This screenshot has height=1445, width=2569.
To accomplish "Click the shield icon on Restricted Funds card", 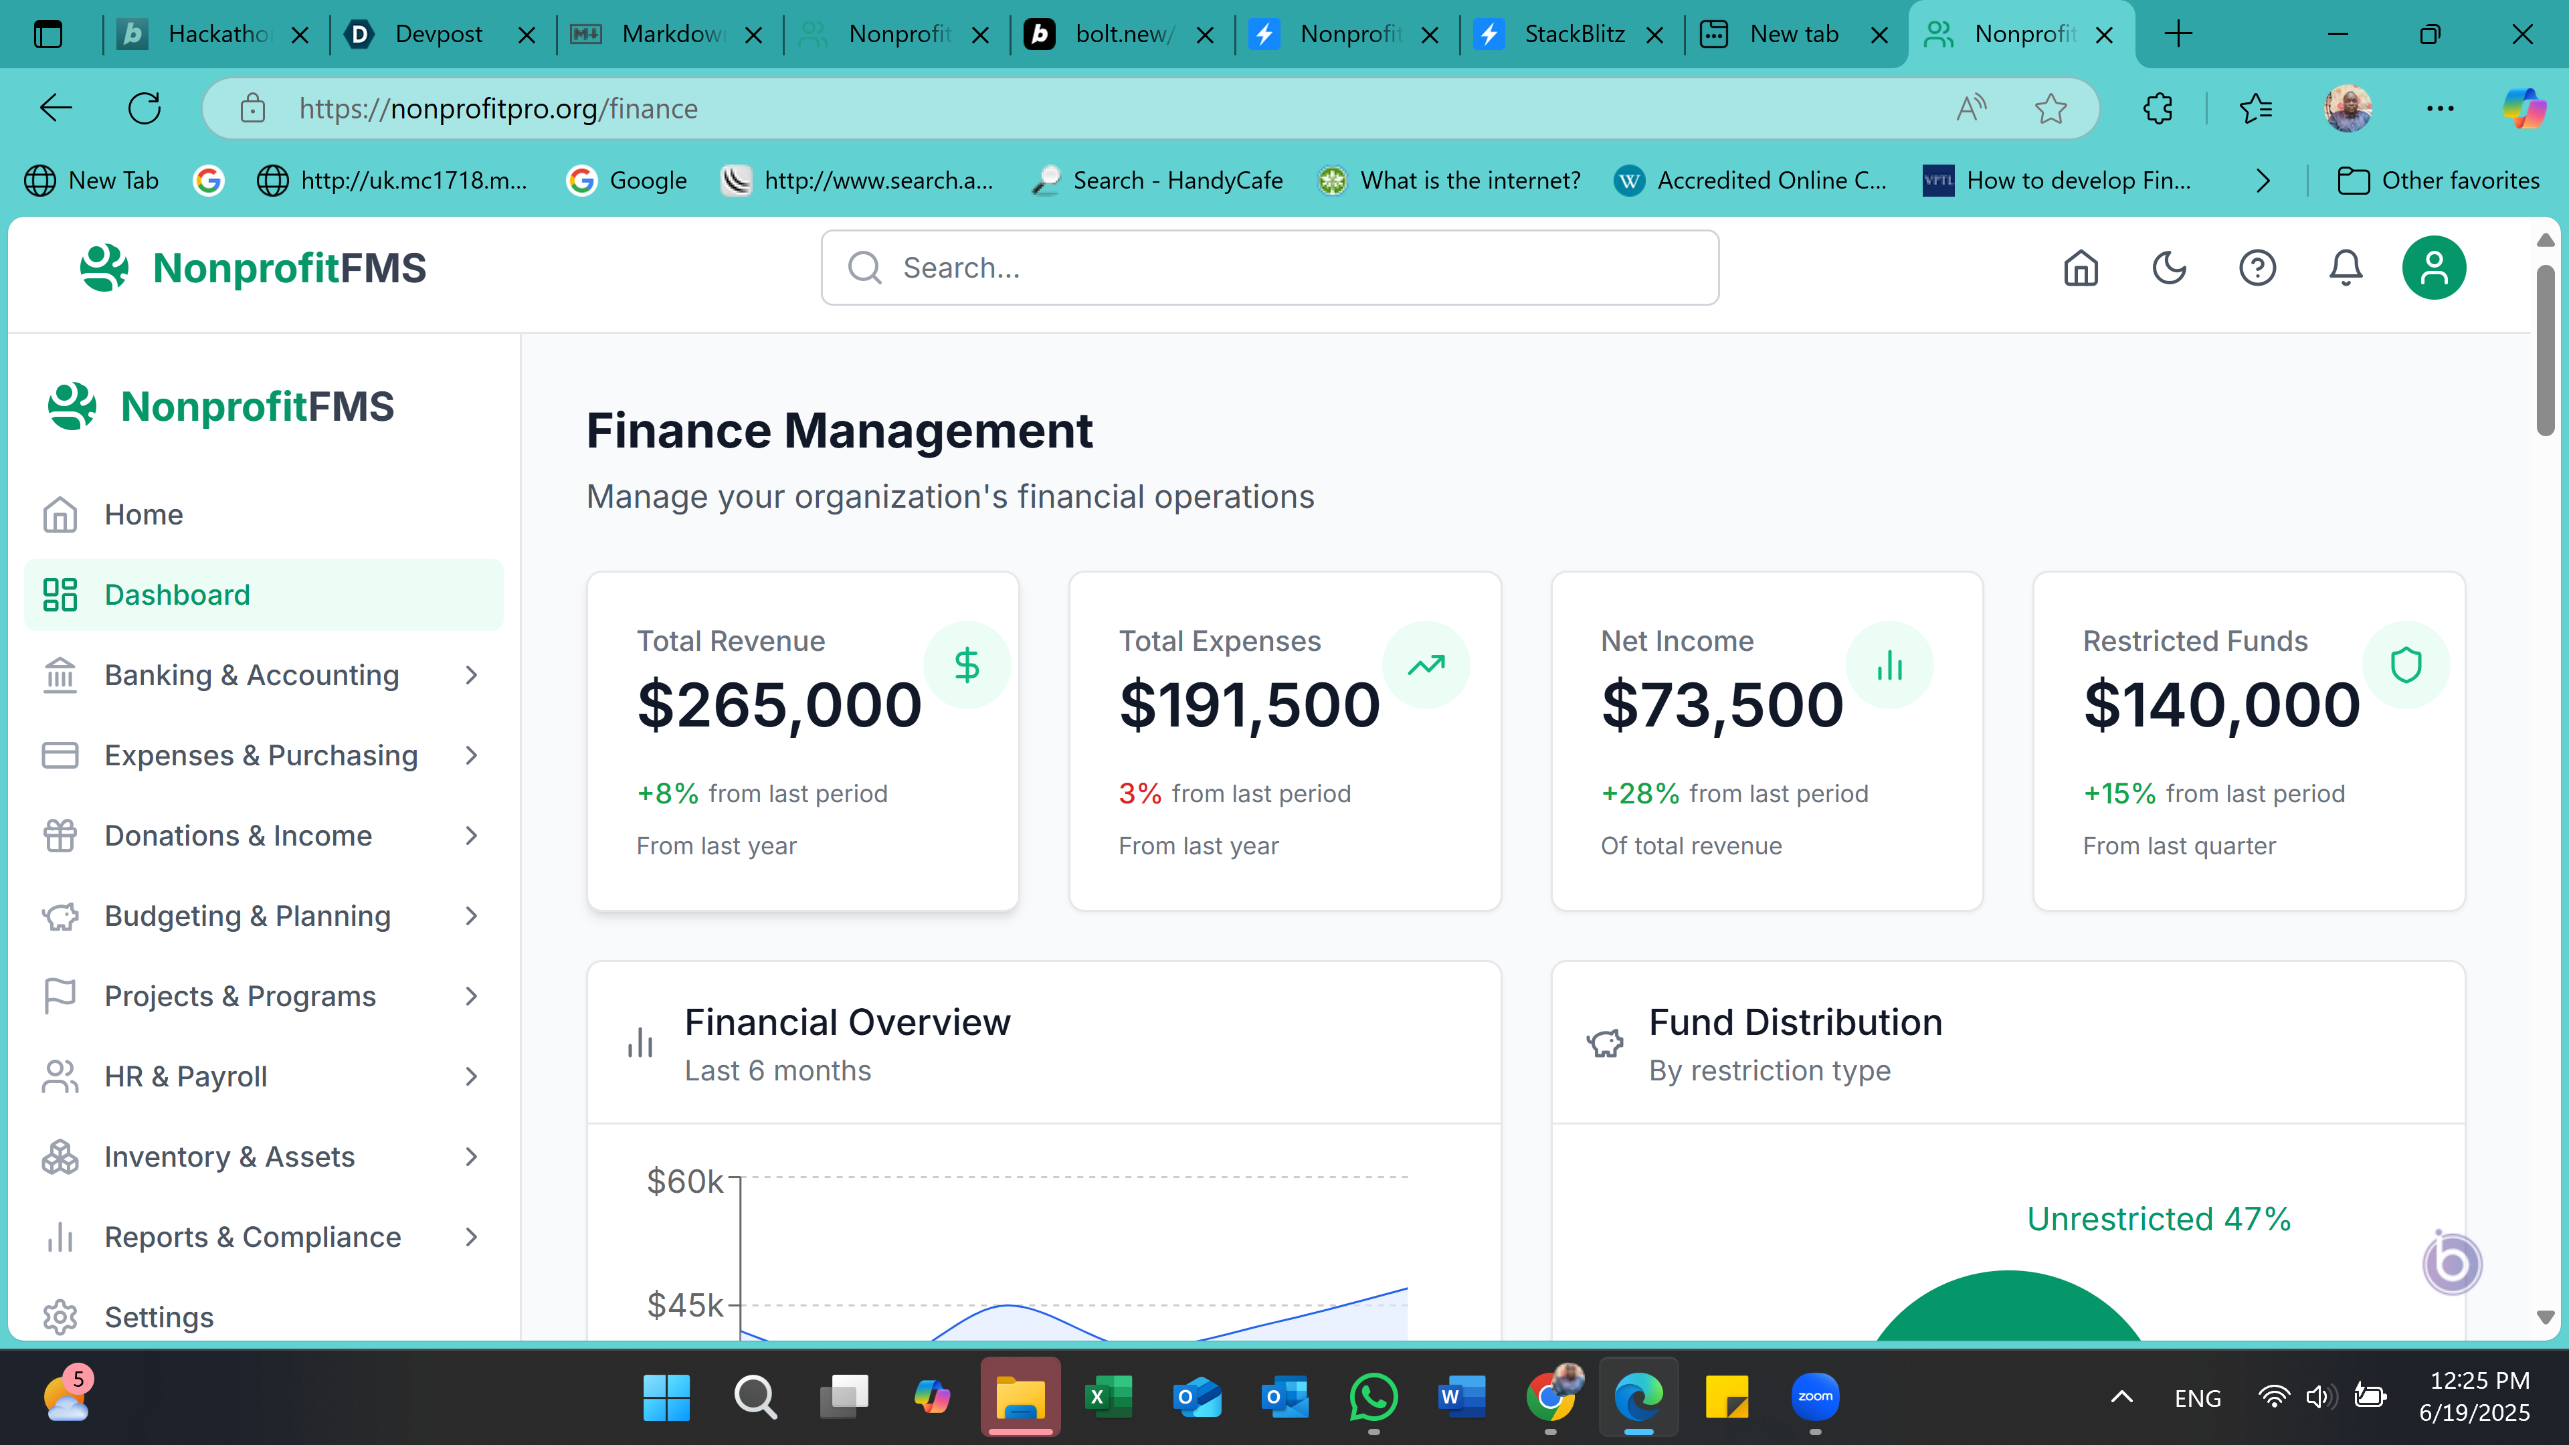I will (2406, 664).
